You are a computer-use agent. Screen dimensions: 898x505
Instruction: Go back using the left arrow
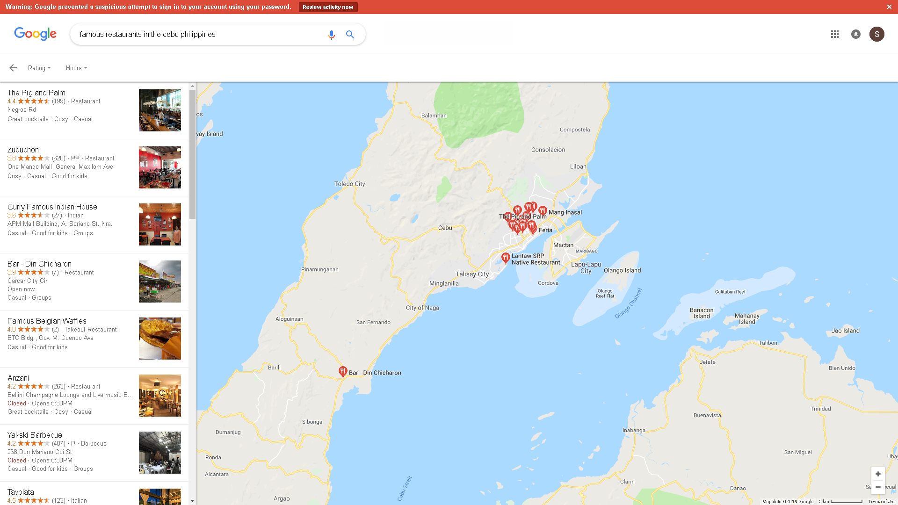13,68
